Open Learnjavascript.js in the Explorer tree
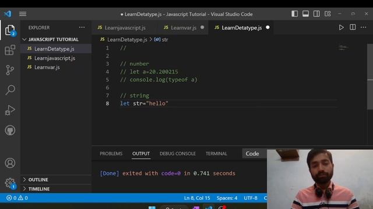This screenshot has width=373, height=209. pyautogui.click(x=56, y=58)
